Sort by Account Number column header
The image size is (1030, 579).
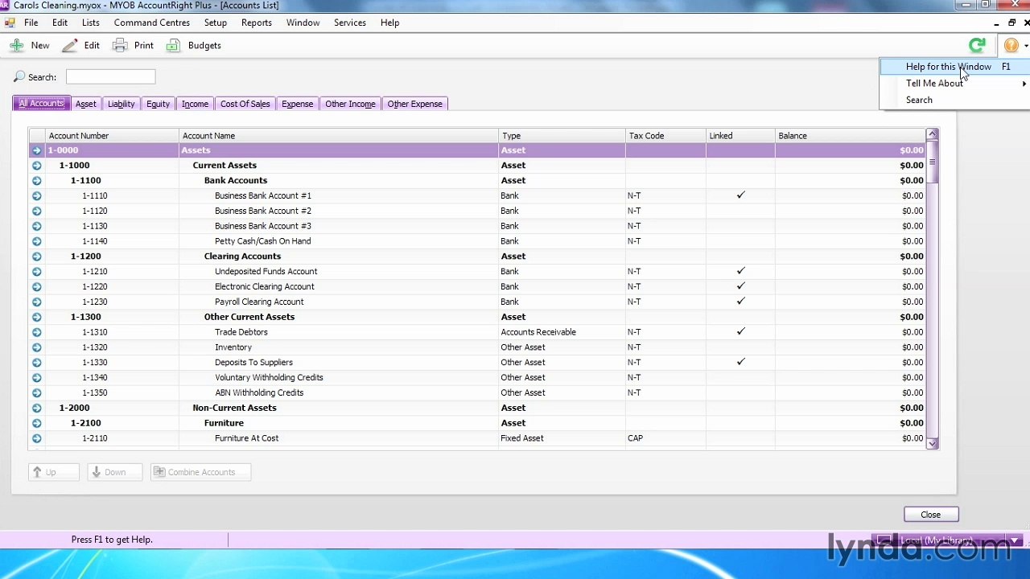[x=112, y=136]
